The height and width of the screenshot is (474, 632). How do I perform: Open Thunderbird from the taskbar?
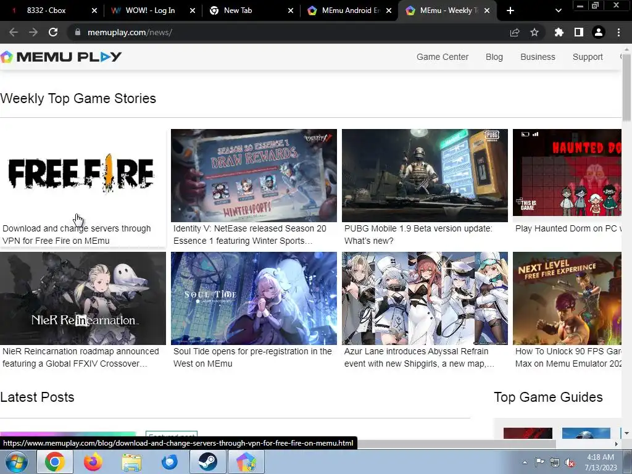[170, 462]
